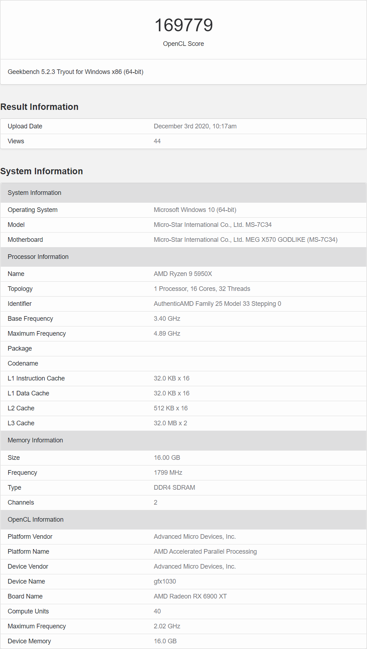Click the memory Type value DDR4 SDRAM

coord(174,488)
